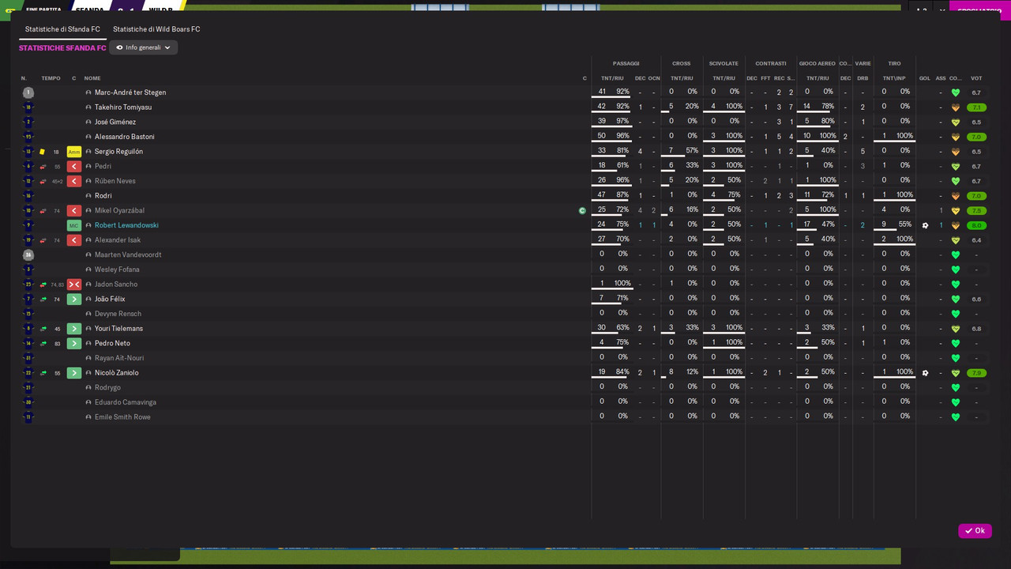Image resolution: width=1011 pixels, height=569 pixels.
Task: Click Pedro Neto's green substituted-on icon
Action: [74, 343]
